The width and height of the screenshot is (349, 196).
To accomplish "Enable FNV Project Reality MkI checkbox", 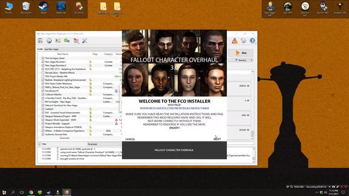I will point(43,76).
